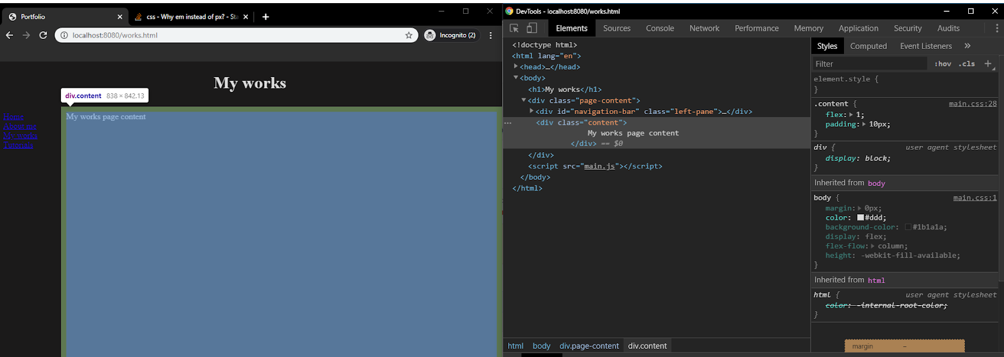Viewport: 1004px width, 357px height.
Task: Open the Application panel tab
Action: point(858,28)
